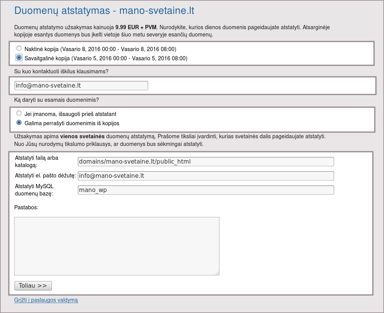Click the 'Atstatyti el. pašto dėžutę' label
Image resolution: width=384 pixels, height=313 pixels.
pyautogui.click(x=45, y=176)
